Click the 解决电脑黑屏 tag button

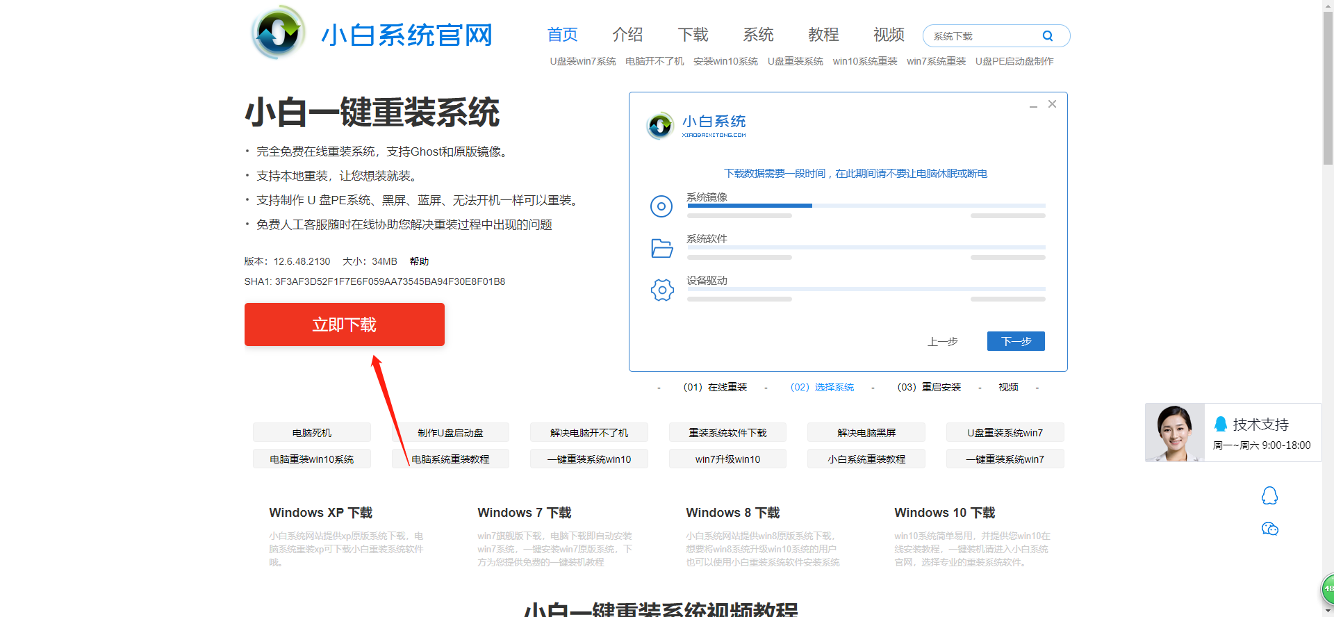pyautogui.click(x=866, y=433)
